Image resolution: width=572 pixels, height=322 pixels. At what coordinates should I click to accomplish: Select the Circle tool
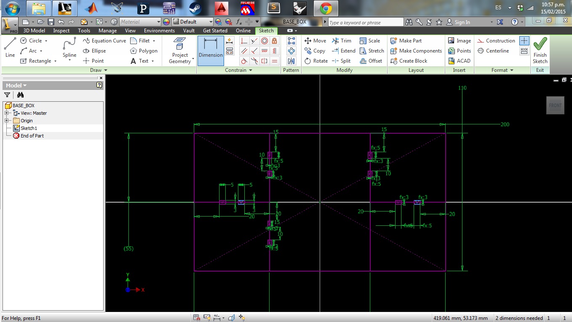point(32,41)
